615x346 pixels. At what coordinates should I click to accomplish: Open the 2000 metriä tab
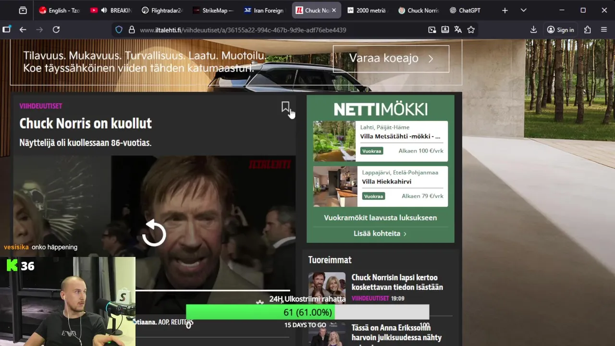[367, 10]
